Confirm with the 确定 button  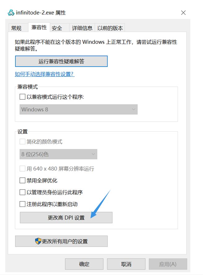coord(84,264)
